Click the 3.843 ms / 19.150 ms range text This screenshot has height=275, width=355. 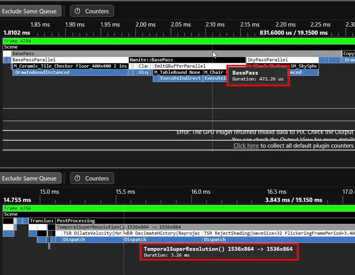293,200
